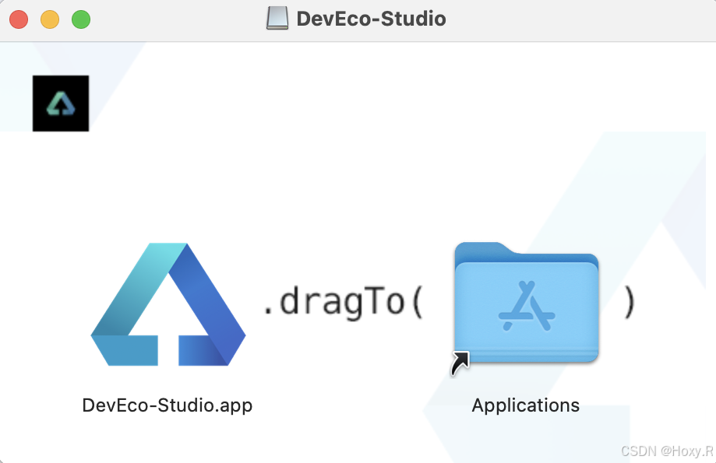Select the DevEco-Studio.app file name label

point(168,405)
